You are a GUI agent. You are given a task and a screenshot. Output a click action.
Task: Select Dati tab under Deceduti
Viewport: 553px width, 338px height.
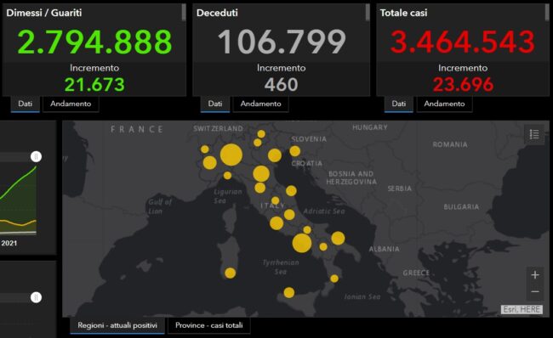(215, 104)
